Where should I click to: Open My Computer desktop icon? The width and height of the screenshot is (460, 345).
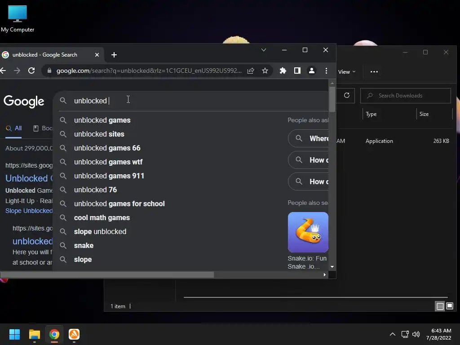click(18, 18)
